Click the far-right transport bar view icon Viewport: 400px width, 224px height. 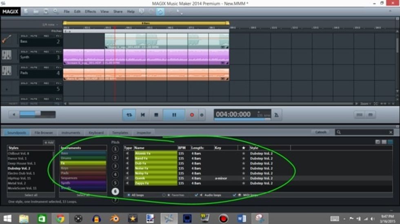pyautogui.click(x=371, y=115)
